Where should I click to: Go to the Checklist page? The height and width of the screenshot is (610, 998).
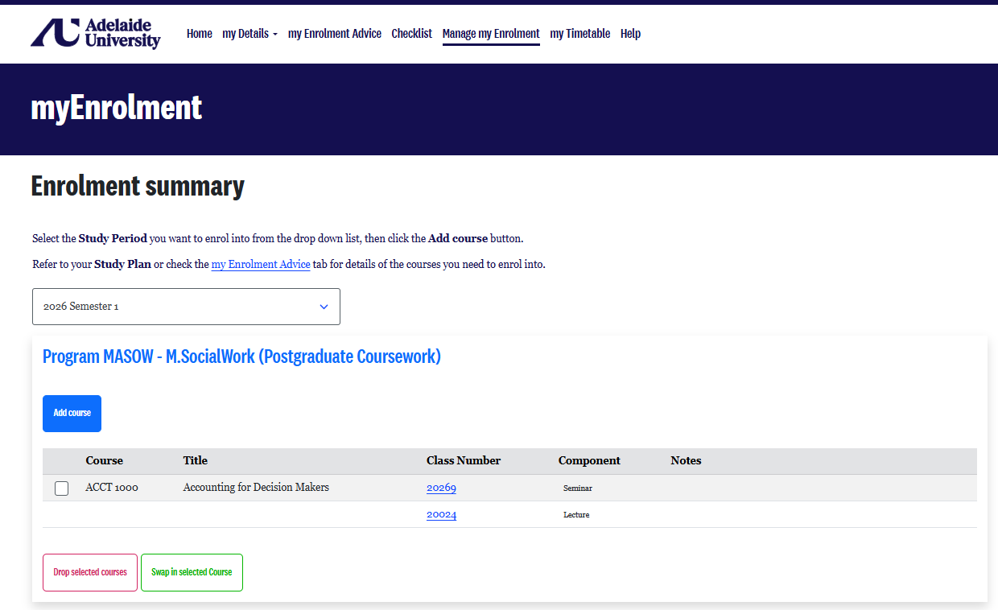click(x=412, y=34)
